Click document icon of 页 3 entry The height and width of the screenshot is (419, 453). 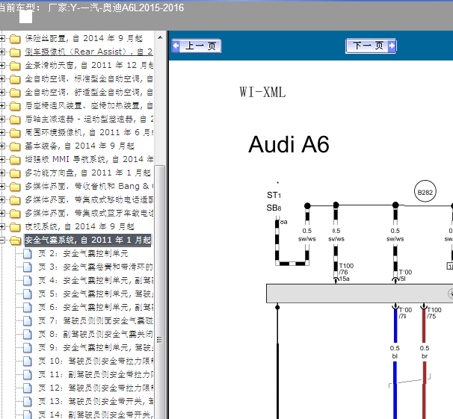(28, 267)
